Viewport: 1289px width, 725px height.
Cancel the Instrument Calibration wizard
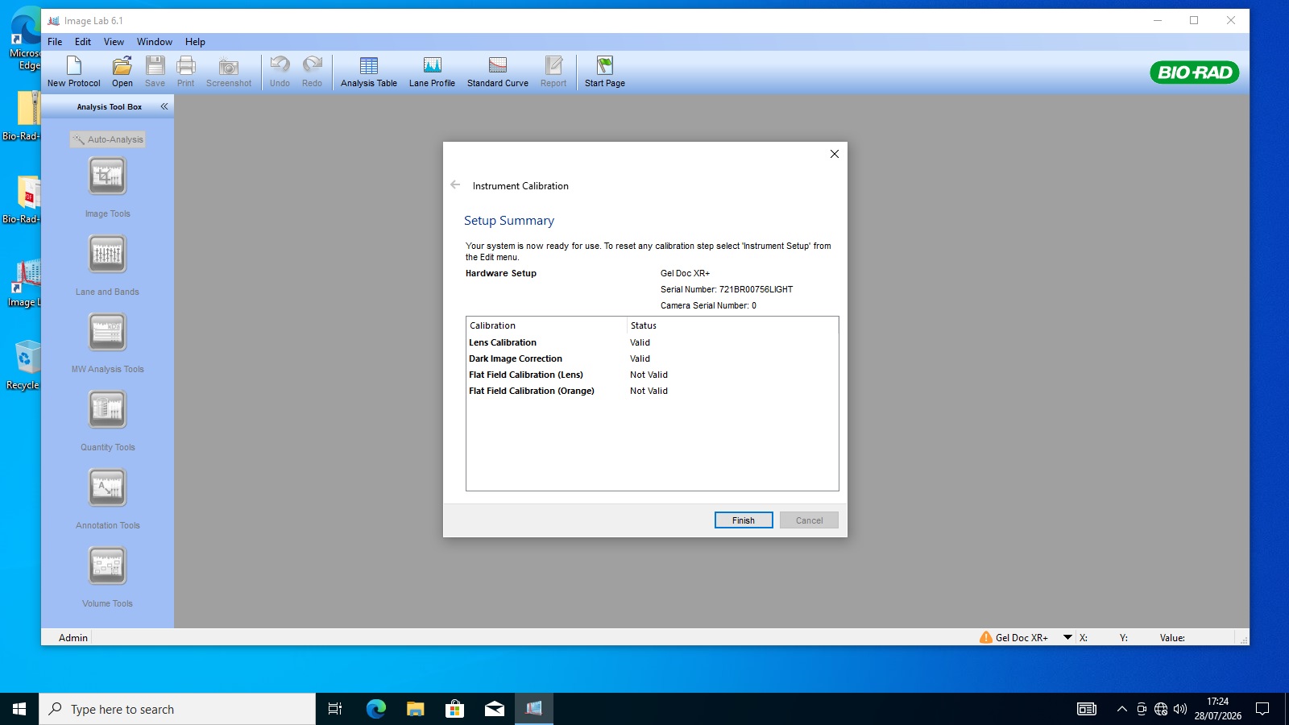pos(809,520)
